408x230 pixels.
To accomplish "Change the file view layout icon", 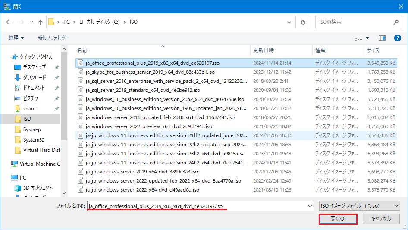I will pos(358,38).
